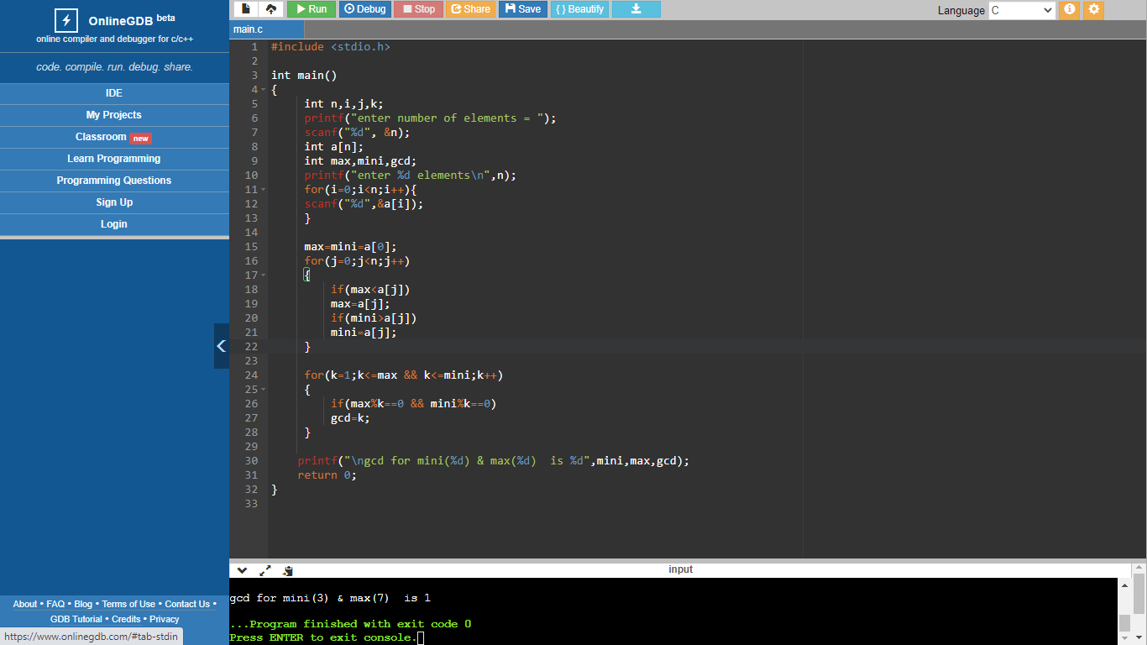Format code with the Beautify tool

579,9
